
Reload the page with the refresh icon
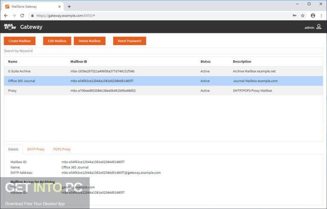click(22, 16)
